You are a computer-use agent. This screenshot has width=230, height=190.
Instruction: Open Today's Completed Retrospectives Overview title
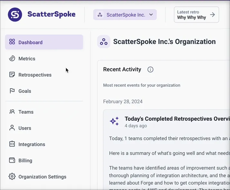177,119
